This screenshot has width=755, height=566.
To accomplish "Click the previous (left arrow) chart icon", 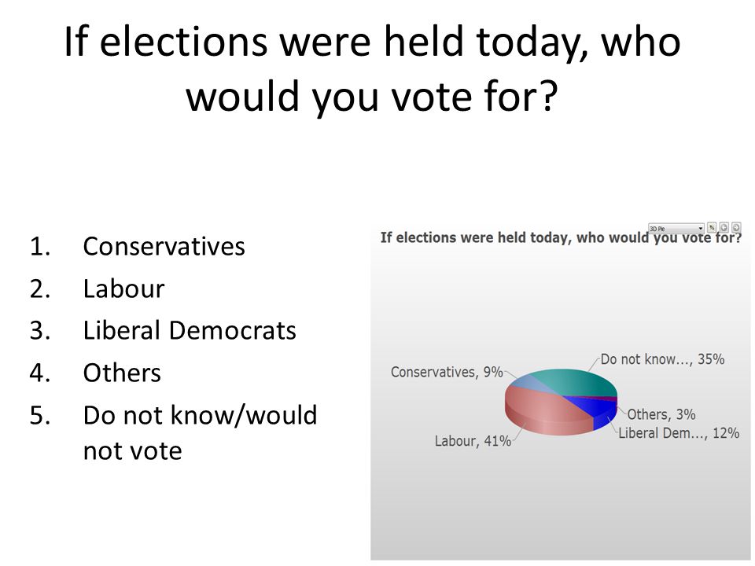I will coord(724,228).
